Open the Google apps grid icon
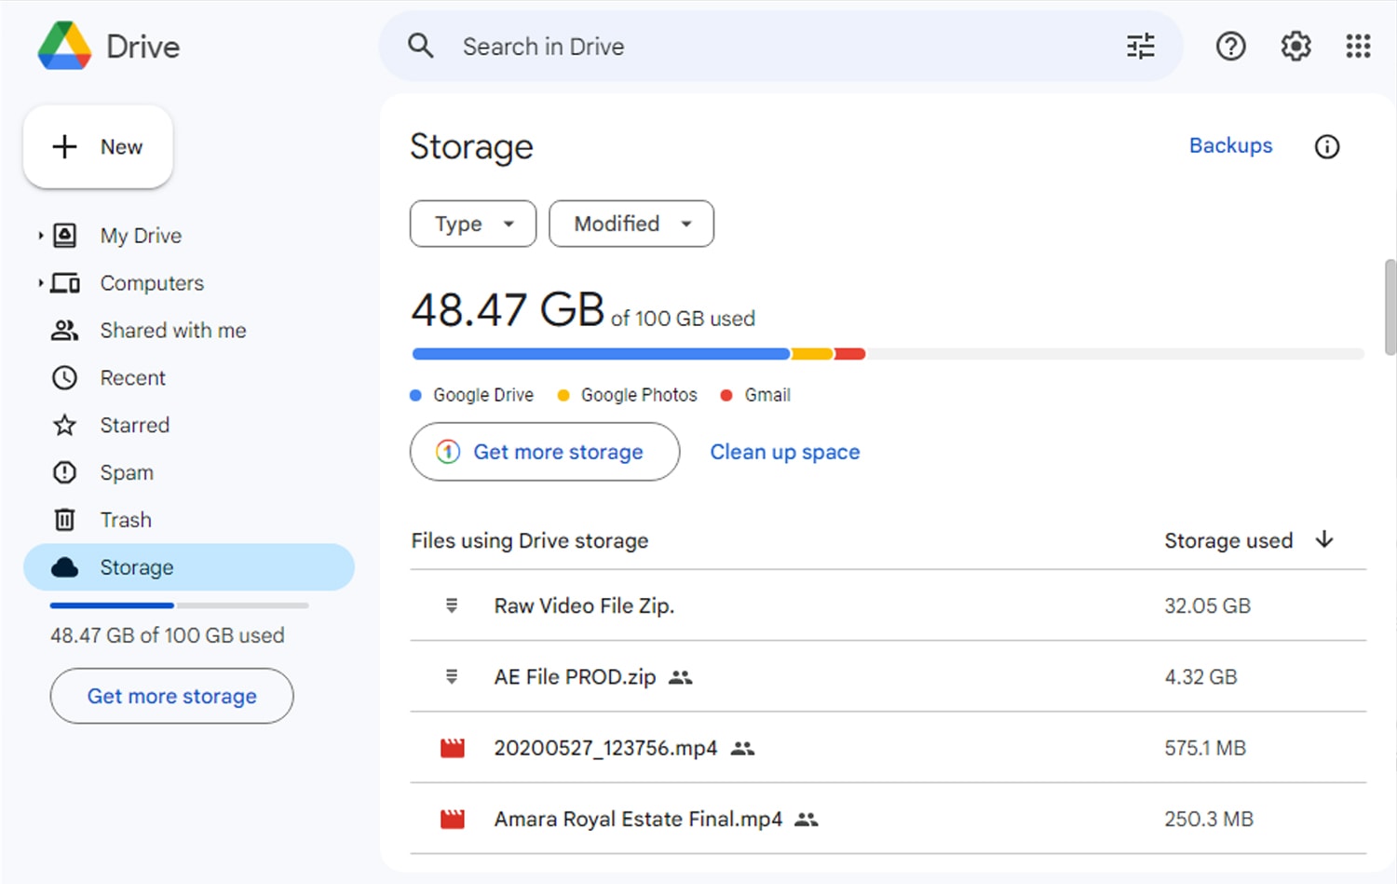This screenshot has width=1397, height=884. [1358, 46]
